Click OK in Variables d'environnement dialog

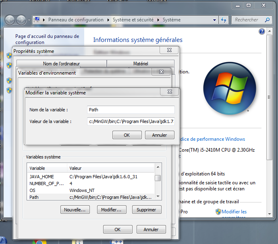point(118,229)
